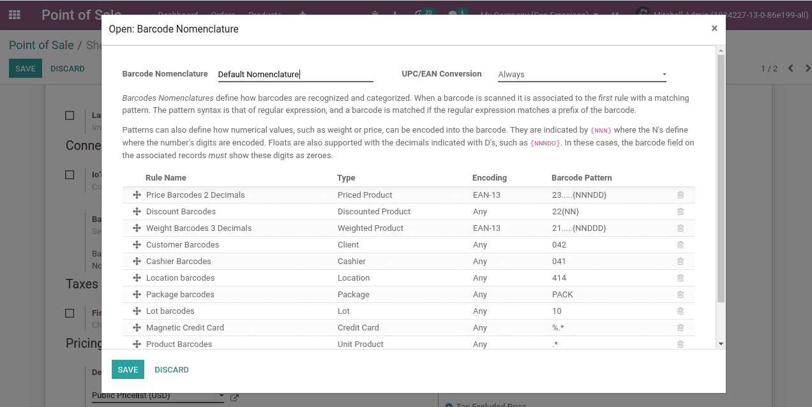Open Point of Sale breadcrumb link
This screenshot has width=812, height=407.
41,45
